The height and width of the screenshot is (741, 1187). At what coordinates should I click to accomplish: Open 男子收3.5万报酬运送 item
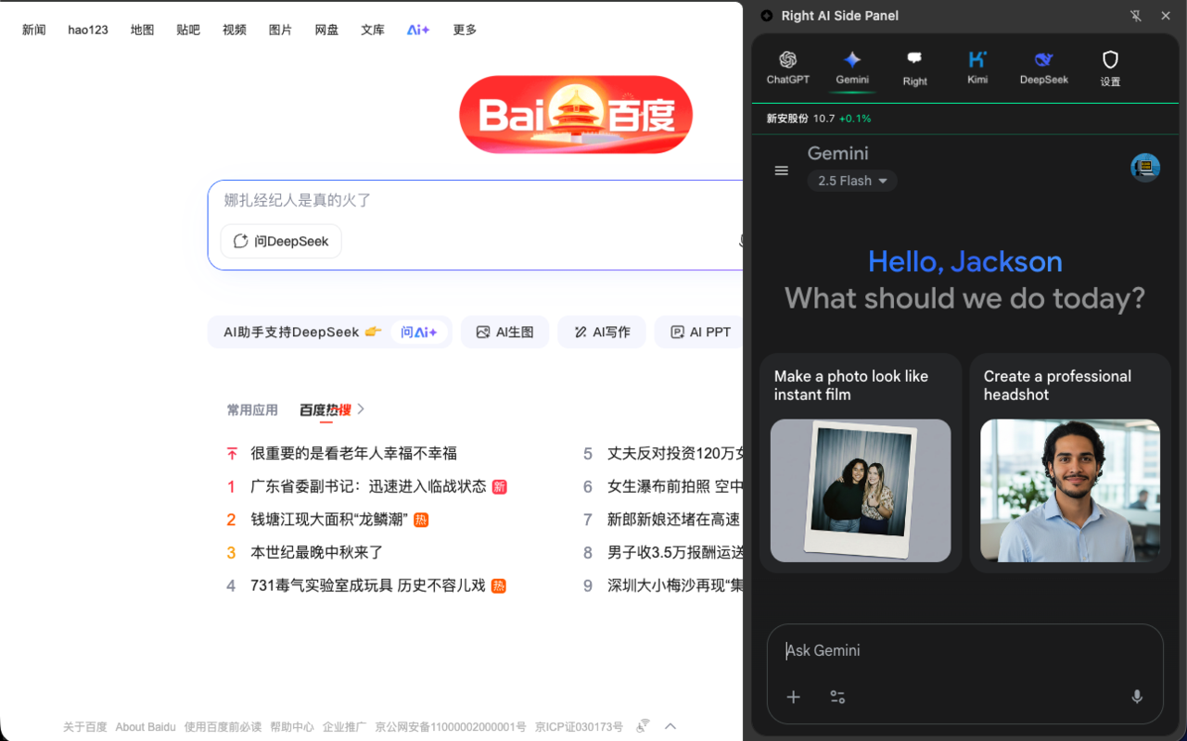(x=675, y=553)
